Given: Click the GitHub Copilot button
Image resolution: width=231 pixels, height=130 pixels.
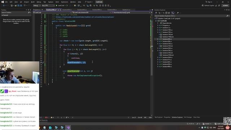Looking at the screenshot, I should tap(208, 6).
